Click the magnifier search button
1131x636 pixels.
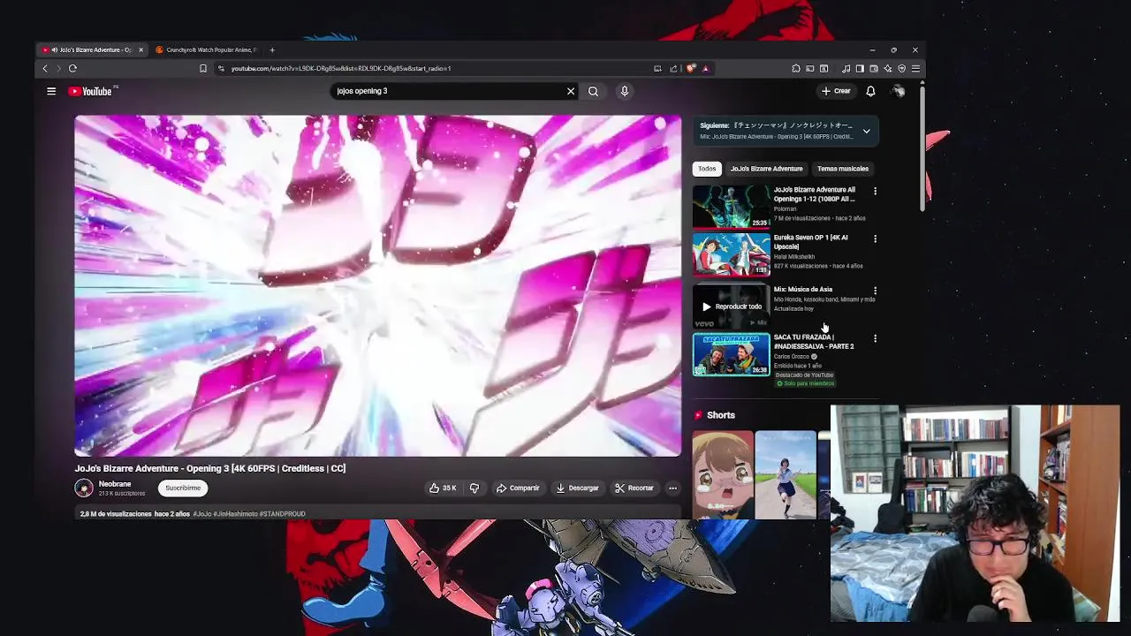click(594, 91)
